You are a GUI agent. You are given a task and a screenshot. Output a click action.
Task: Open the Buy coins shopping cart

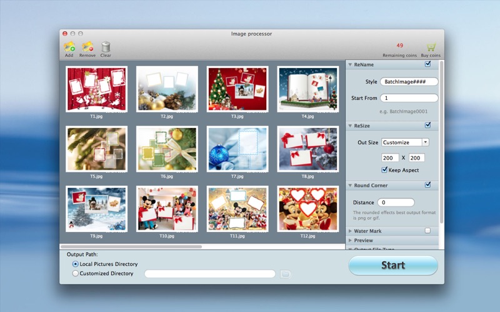[431, 47]
